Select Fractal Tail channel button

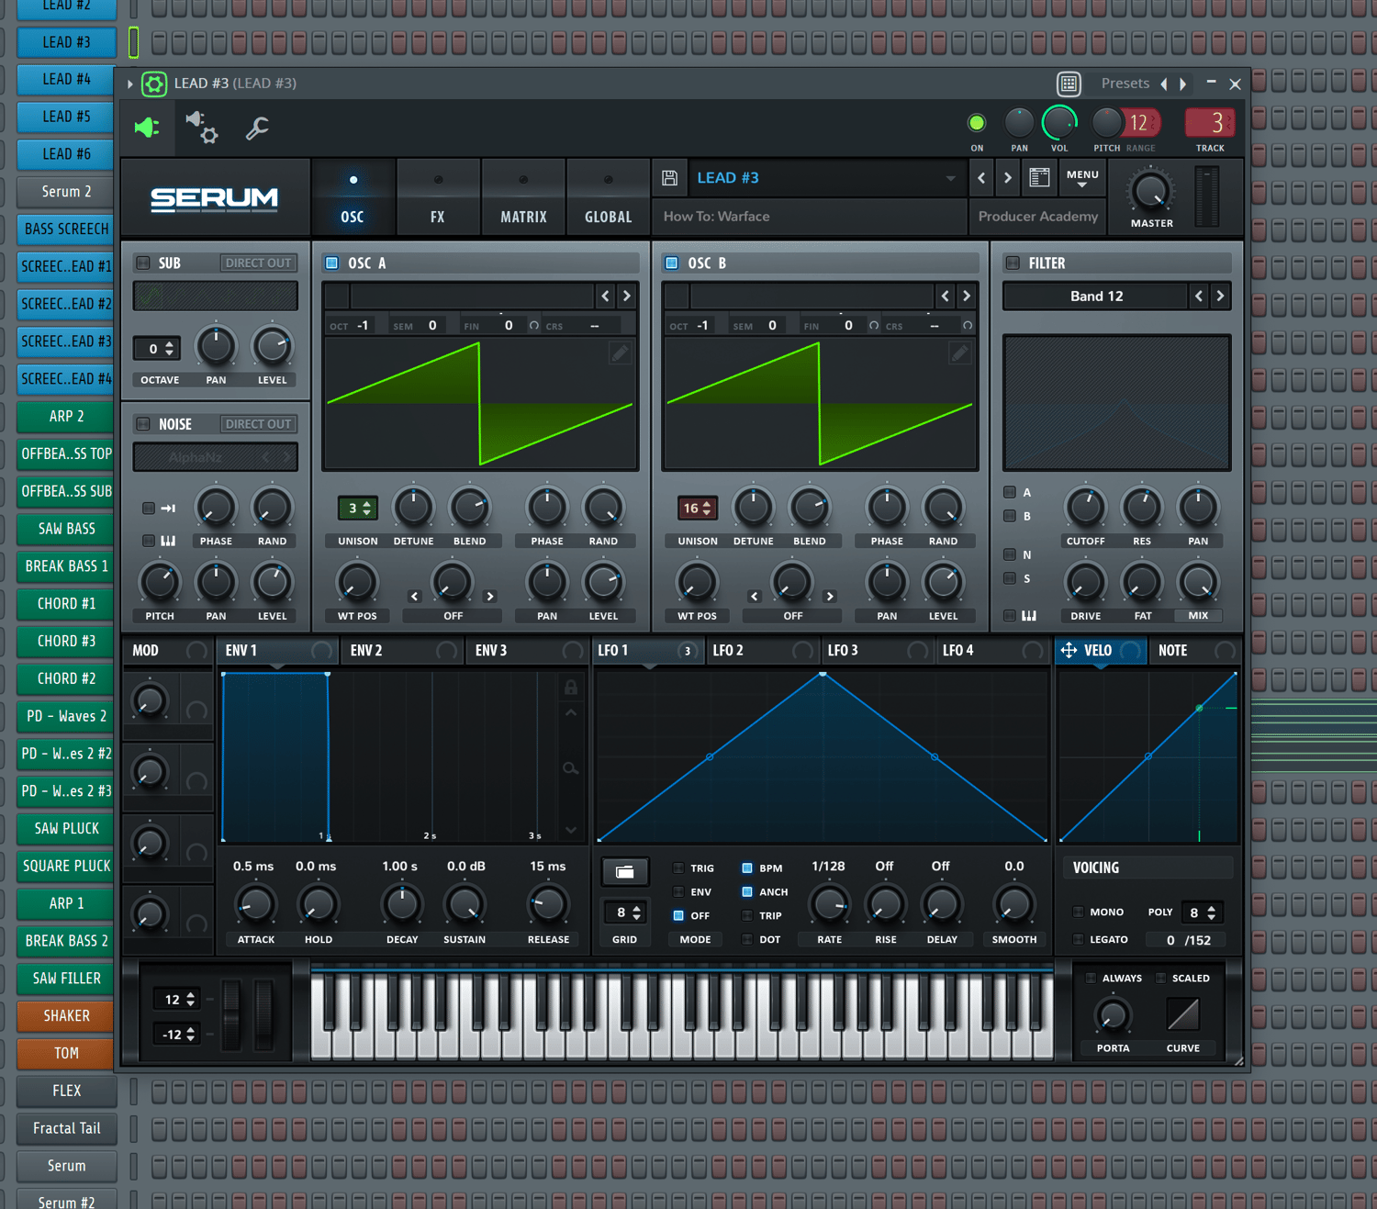66,1128
